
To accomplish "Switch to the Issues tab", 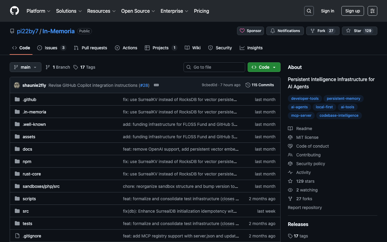I will 51,48.
